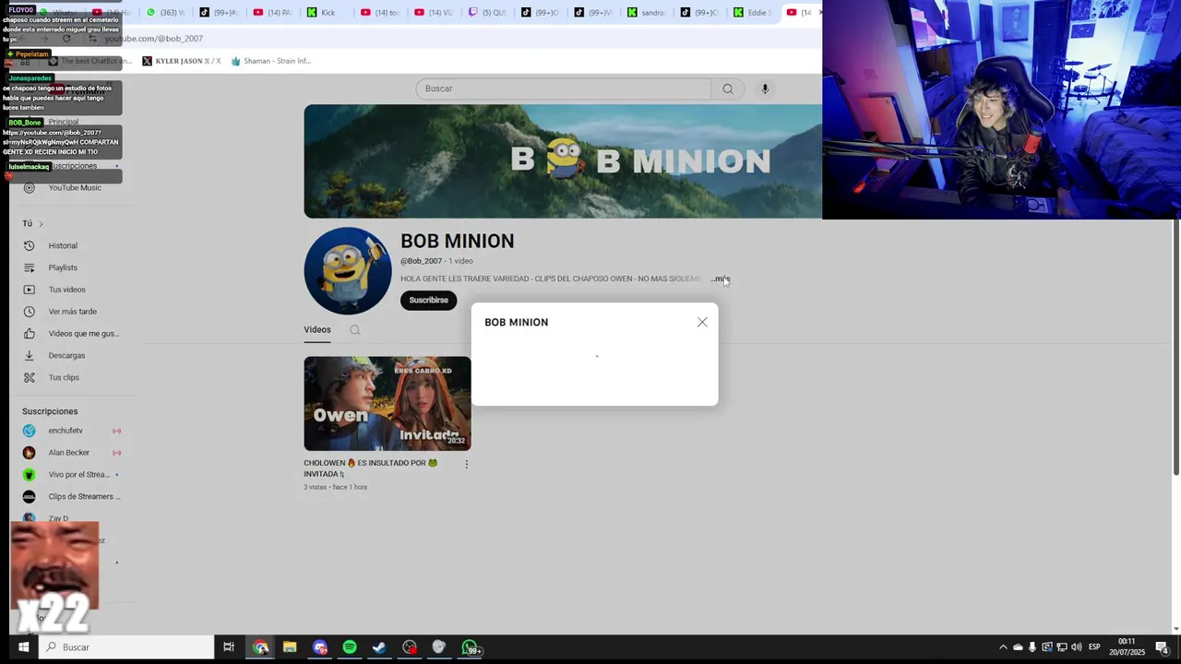Select the Videos tab on channel

pos(317,330)
